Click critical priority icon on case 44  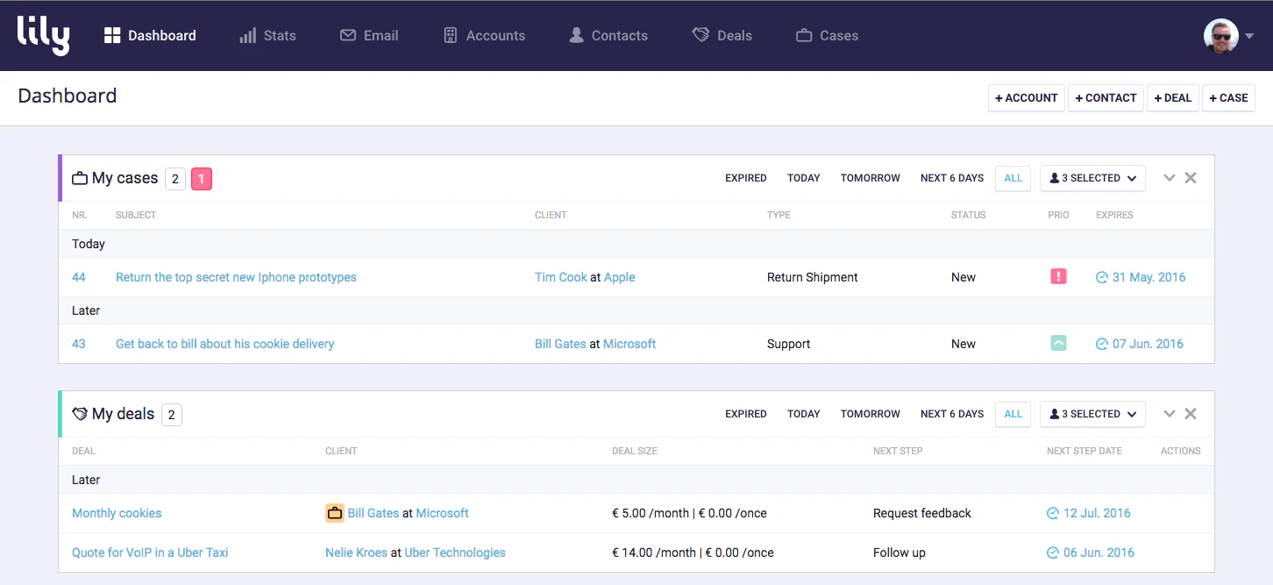tap(1058, 276)
